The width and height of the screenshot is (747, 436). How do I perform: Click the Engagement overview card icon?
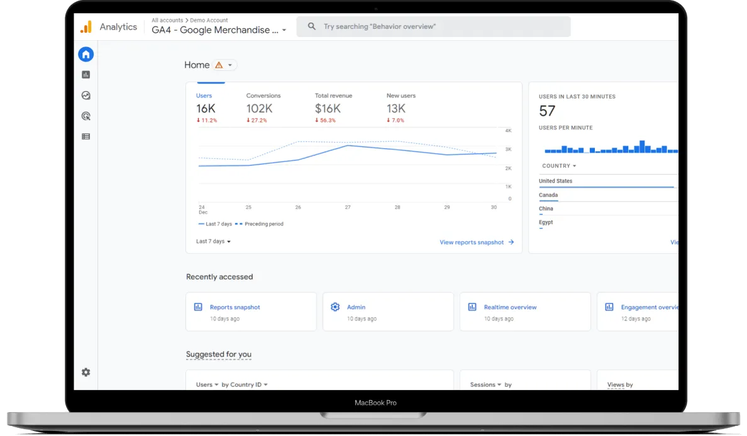609,307
